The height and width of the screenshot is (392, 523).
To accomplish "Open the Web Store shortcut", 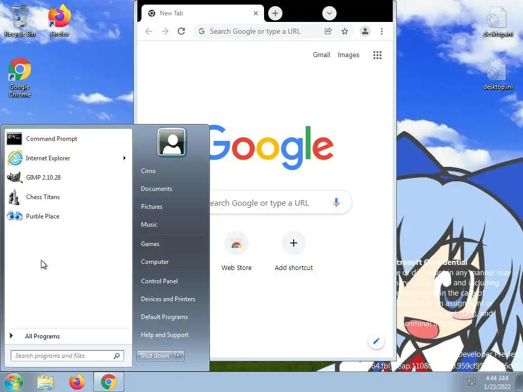I will click(x=236, y=252).
